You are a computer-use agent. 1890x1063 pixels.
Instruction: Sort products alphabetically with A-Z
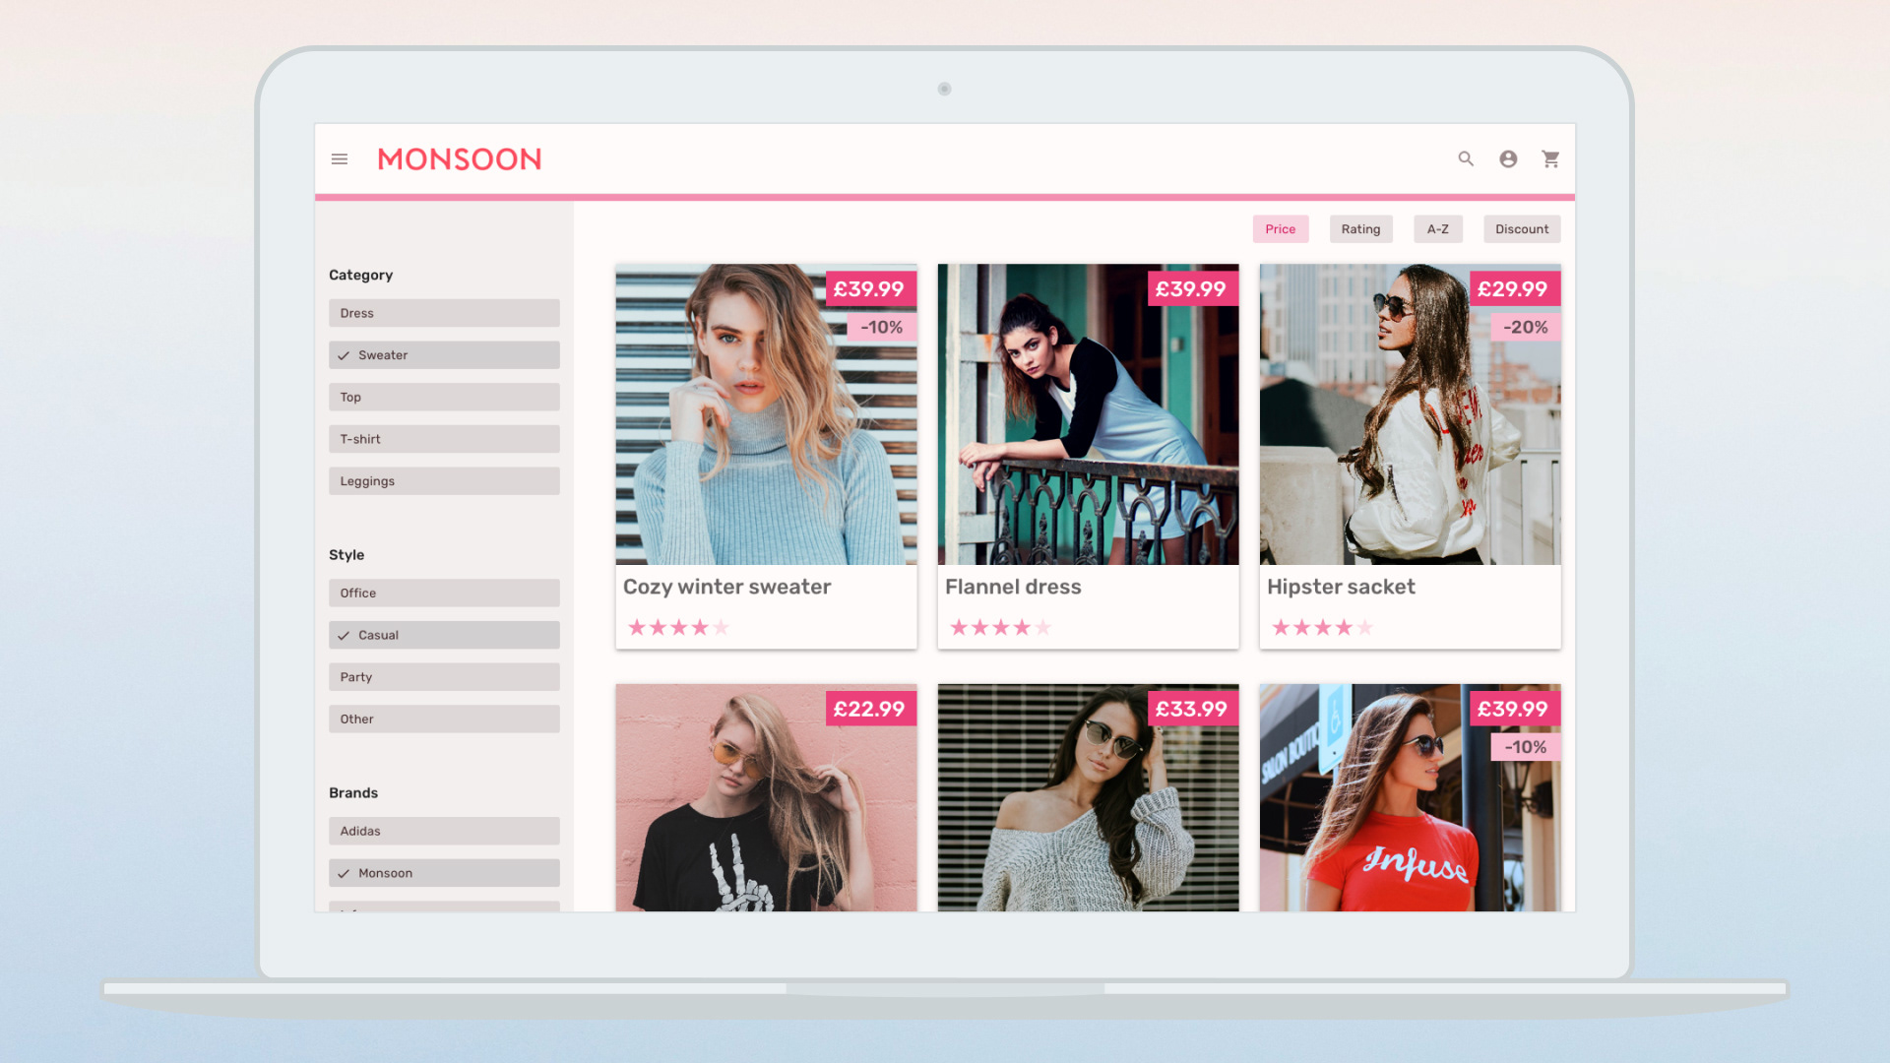(x=1437, y=229)
